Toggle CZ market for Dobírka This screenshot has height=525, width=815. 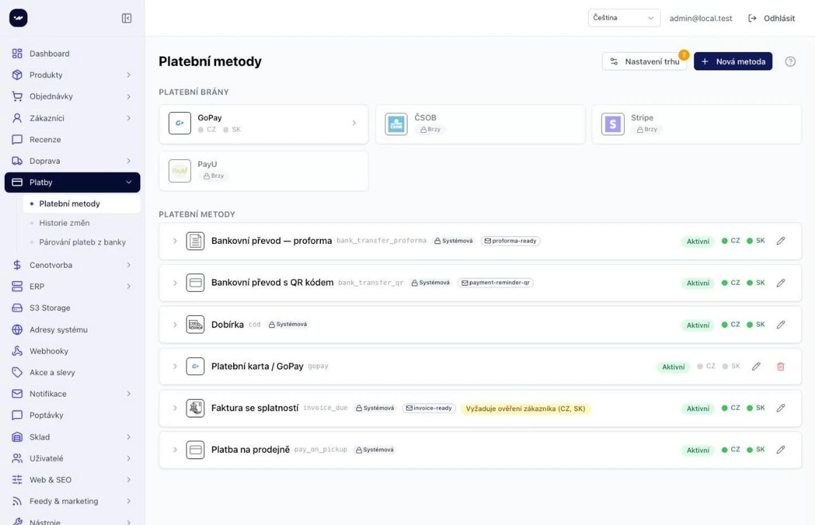tap(731, 325)
